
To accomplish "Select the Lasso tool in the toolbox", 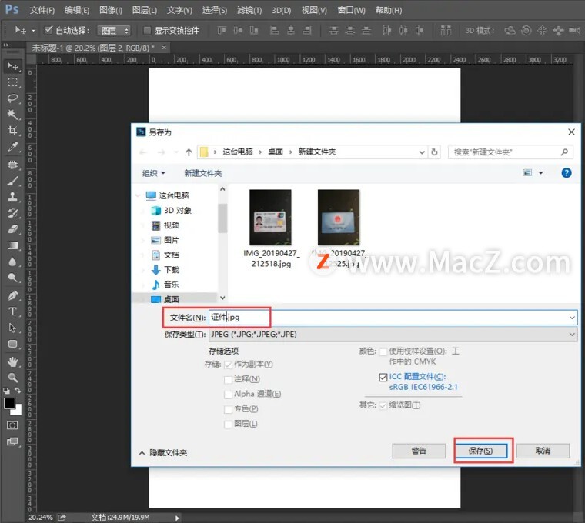I will point(12,98).
